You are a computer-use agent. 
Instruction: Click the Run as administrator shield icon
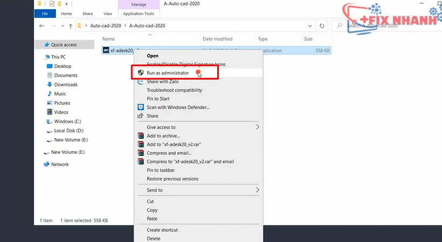pyautogui.click(x=141, y=73)
